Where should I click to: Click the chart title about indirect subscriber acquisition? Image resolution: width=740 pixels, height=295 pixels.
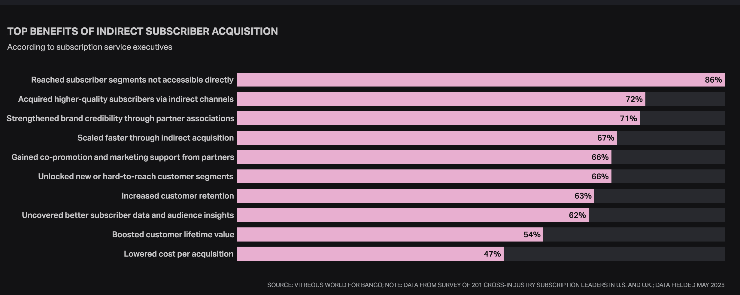[x=142, y=31]
